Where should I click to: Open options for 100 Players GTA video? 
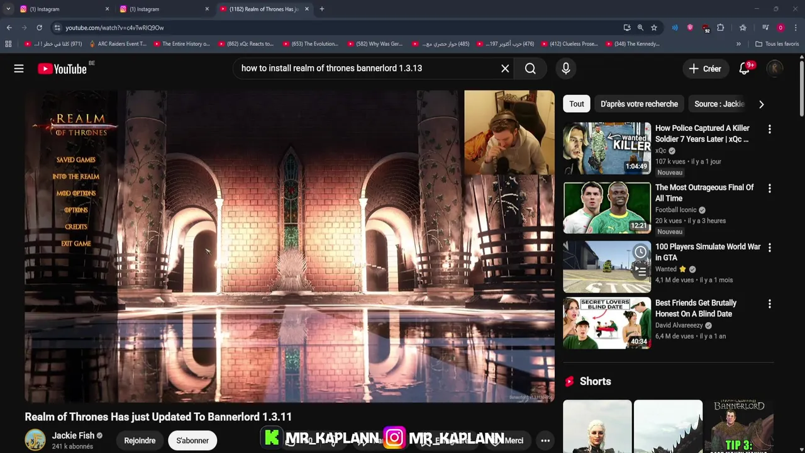(769, 248)
